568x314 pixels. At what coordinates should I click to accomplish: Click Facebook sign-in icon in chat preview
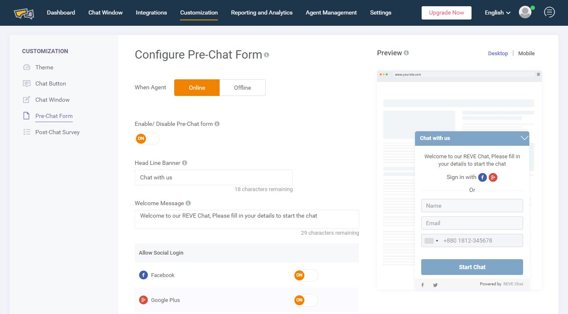coord(482,177)
